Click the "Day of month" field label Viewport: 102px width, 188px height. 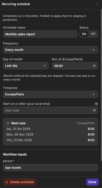[13, 59]
